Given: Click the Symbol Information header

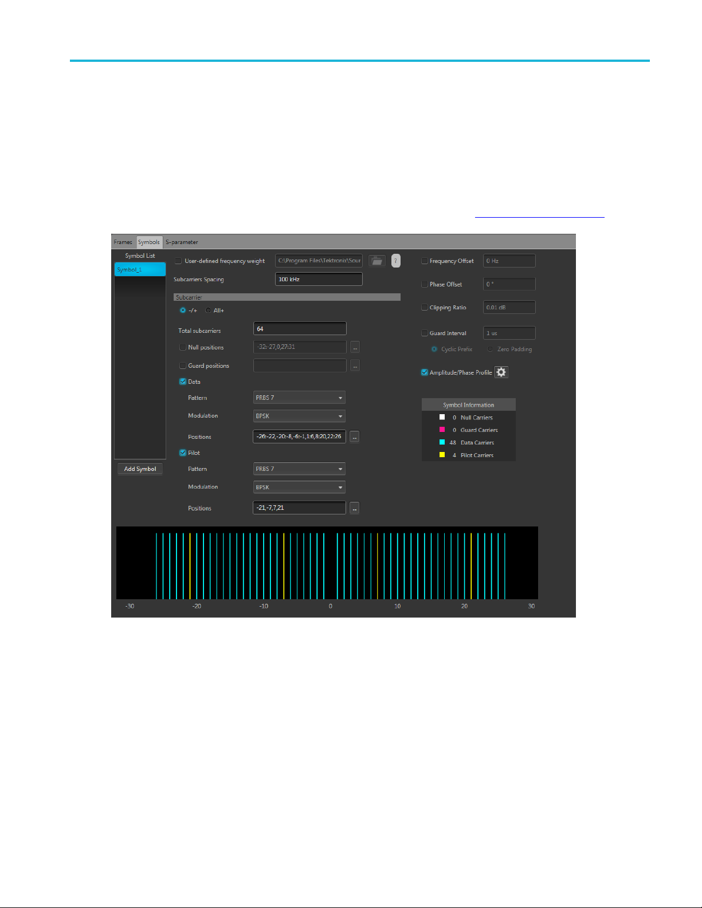Looking at the screenshot, I should click(x=469, y=404).
